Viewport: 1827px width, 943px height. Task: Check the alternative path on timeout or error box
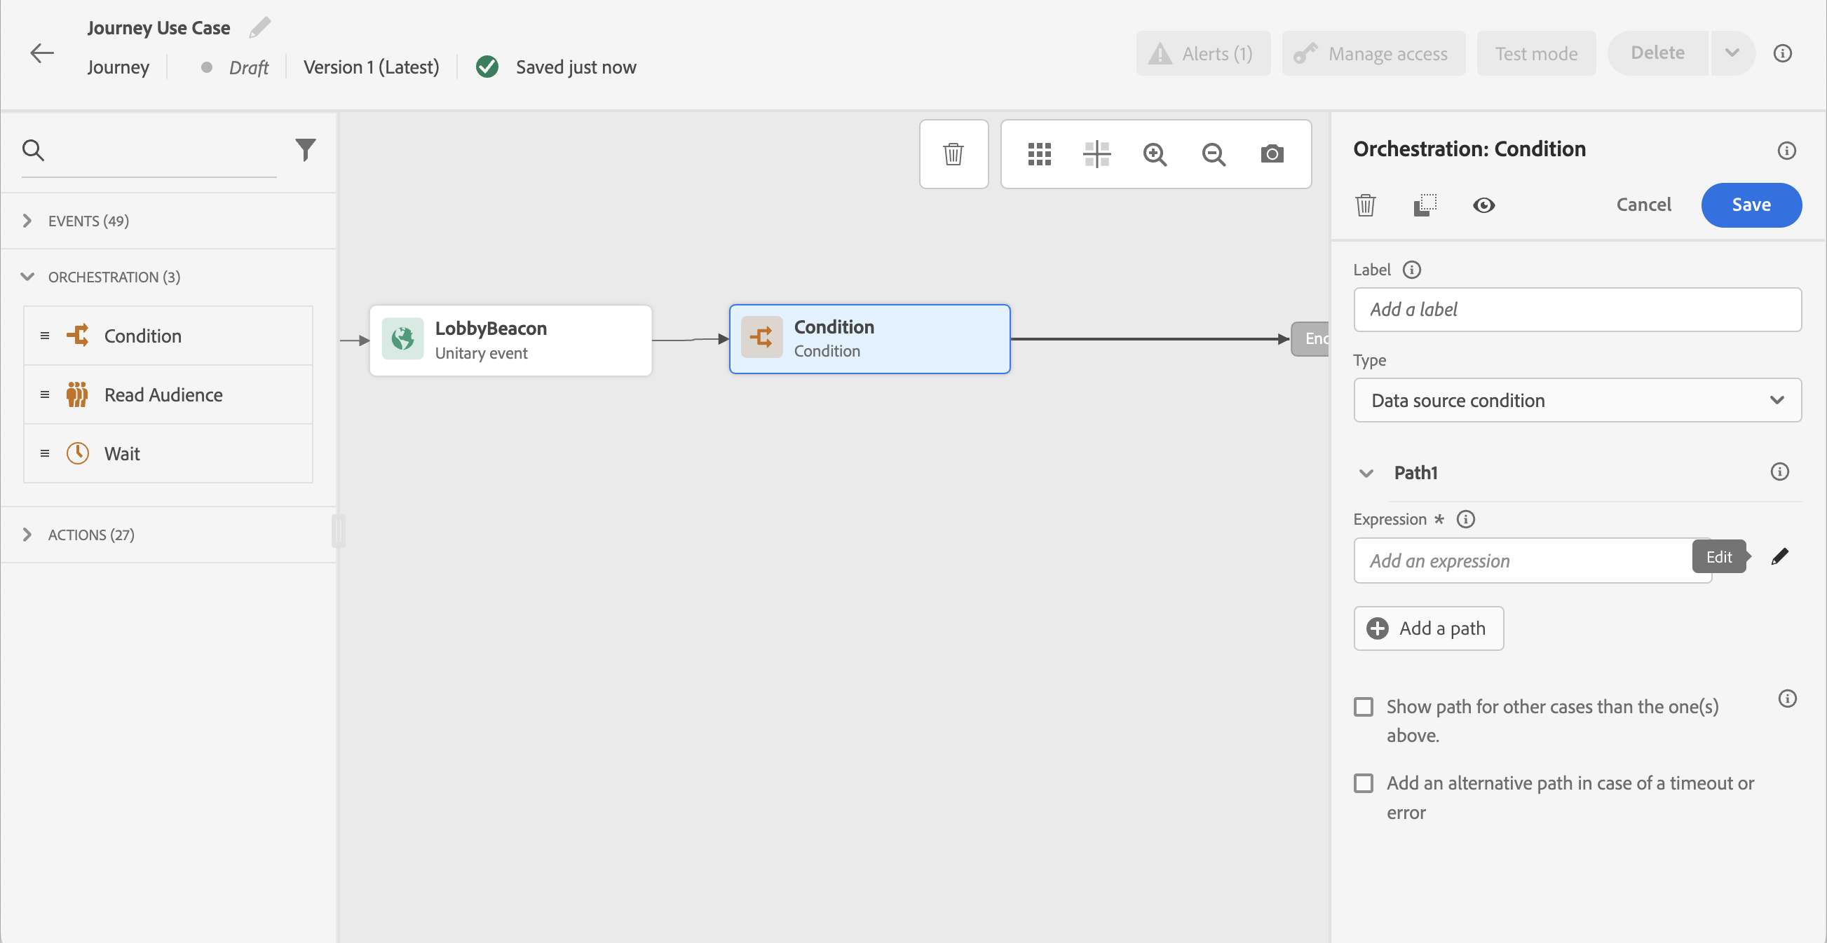tap(1363, 783)
